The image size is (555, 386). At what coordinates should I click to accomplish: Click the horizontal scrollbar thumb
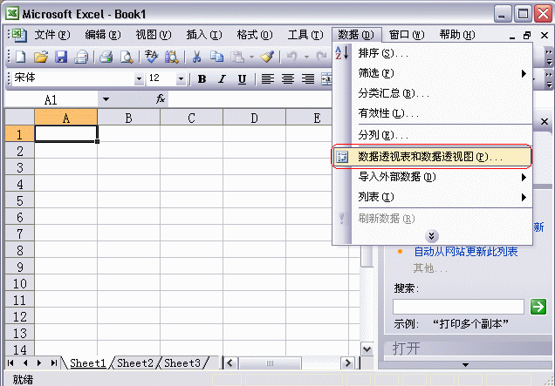pyautogui.click(x=270, y=363)
